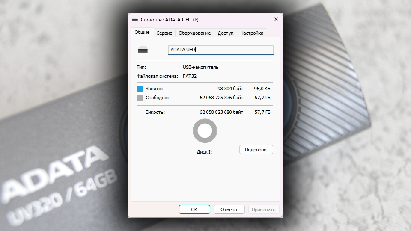Image resolution: width=411 pixels, height=231 pixels.
Task: Open the Сервис tab
Action: (x=164, y=33)
